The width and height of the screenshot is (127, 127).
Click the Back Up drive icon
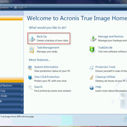[x=32, y=39]
